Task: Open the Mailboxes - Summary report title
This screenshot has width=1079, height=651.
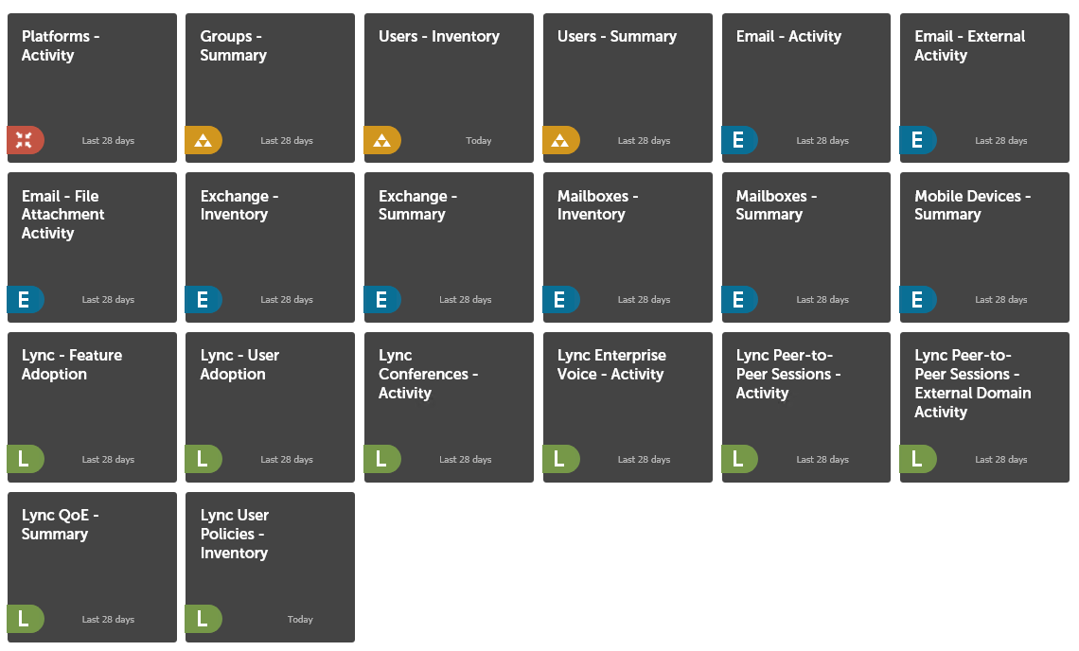Action: pos(776,205)
